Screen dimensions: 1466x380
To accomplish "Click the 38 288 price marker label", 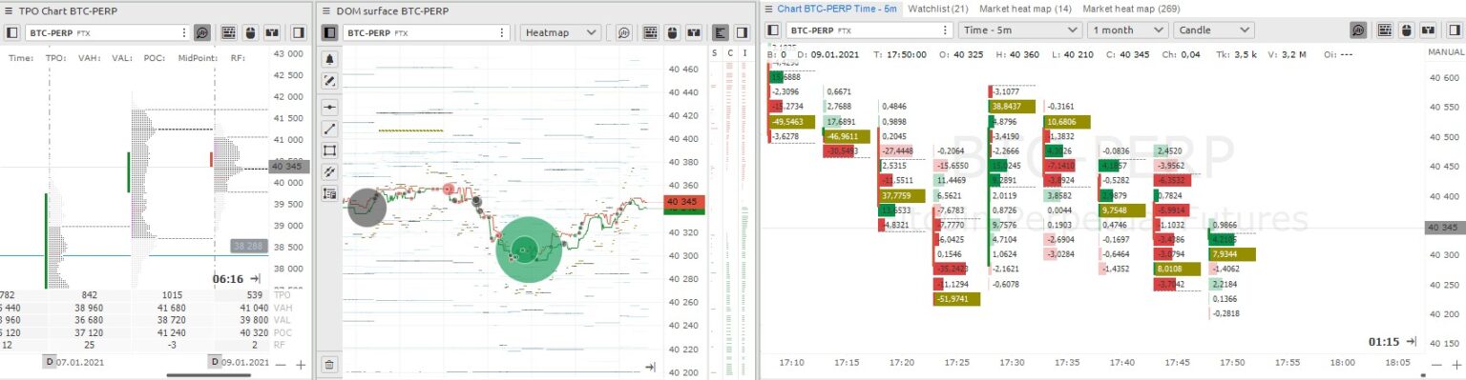I will coord(249,246).
